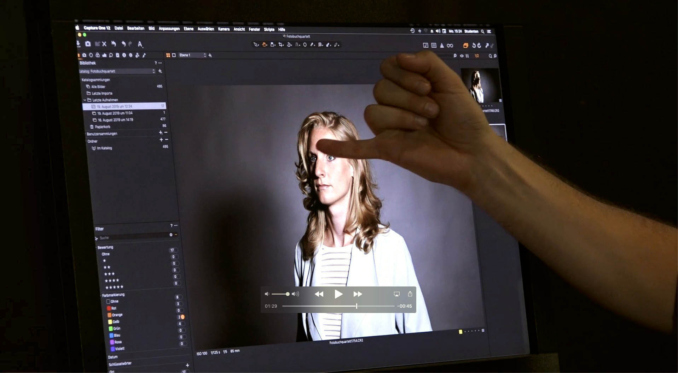Open the Kamera menu

point(224,29)
